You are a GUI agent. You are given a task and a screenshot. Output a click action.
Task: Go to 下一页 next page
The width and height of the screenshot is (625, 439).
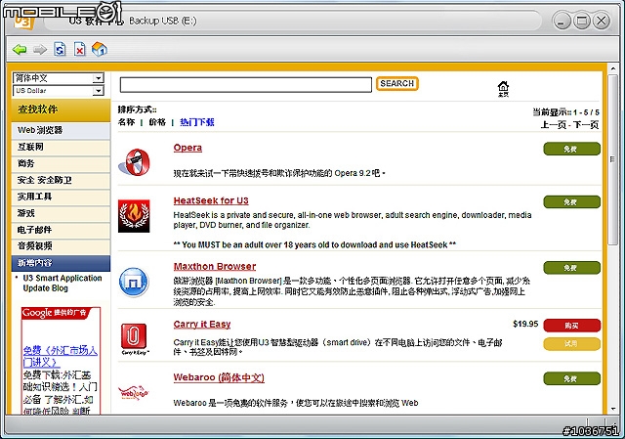(x=586, y=125)
